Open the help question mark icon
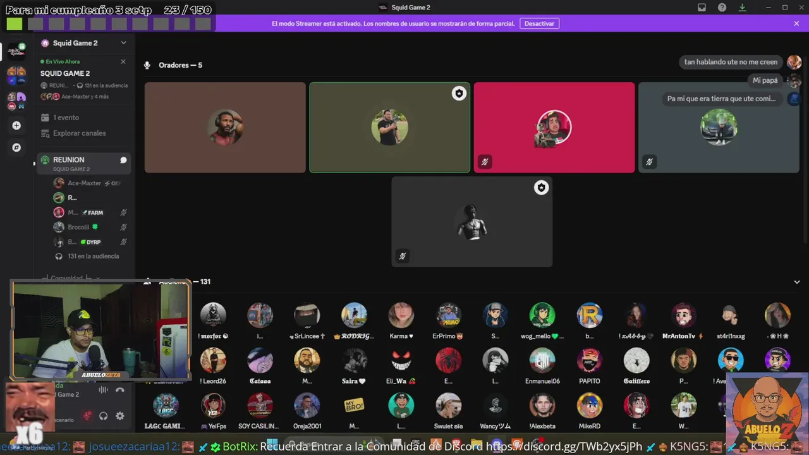Viewport: 809px width, 455px height. tap(722, 8)
